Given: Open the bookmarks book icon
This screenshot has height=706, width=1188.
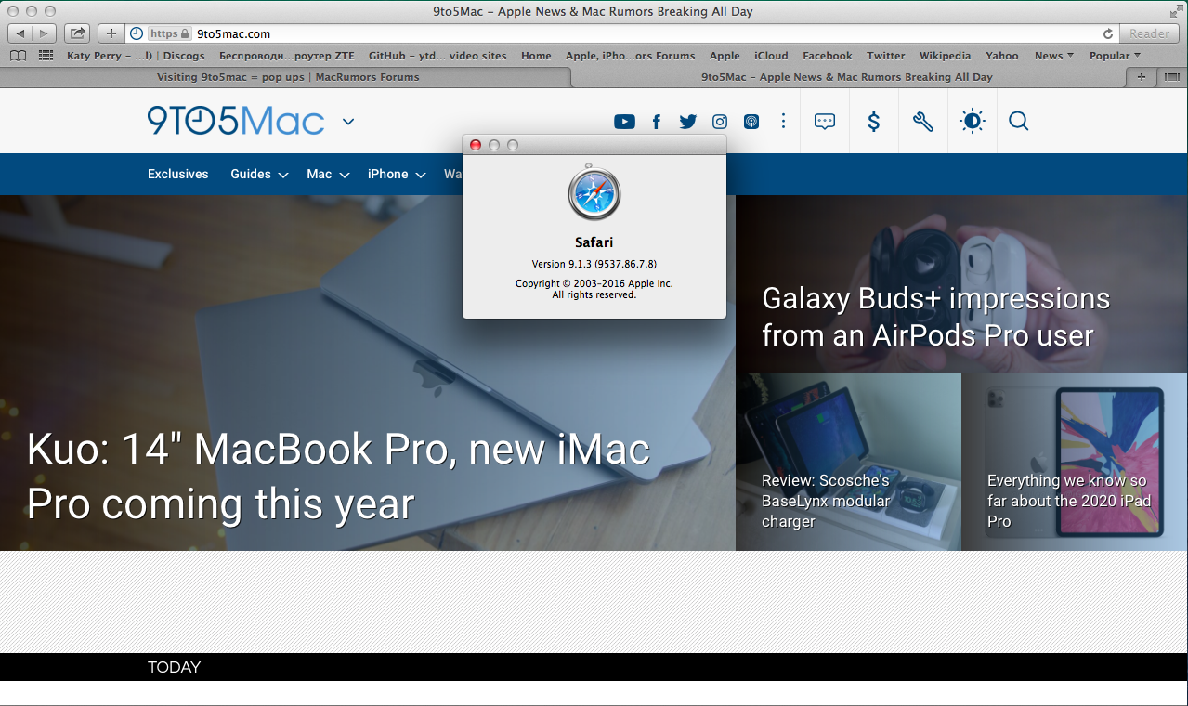Looking at the screenshot, I should (x=18, y=56).
